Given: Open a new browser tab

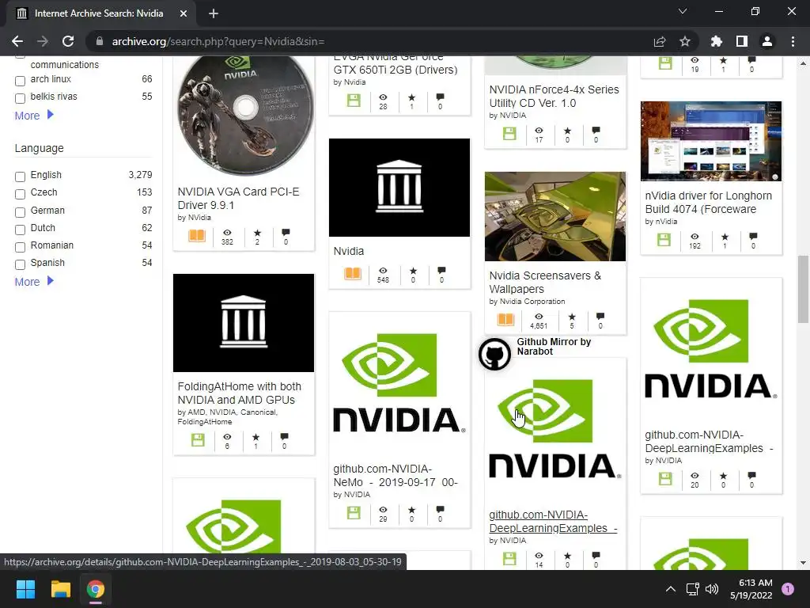Looking at the screenshot, I should pyautogui.click(x=214, y=13).
